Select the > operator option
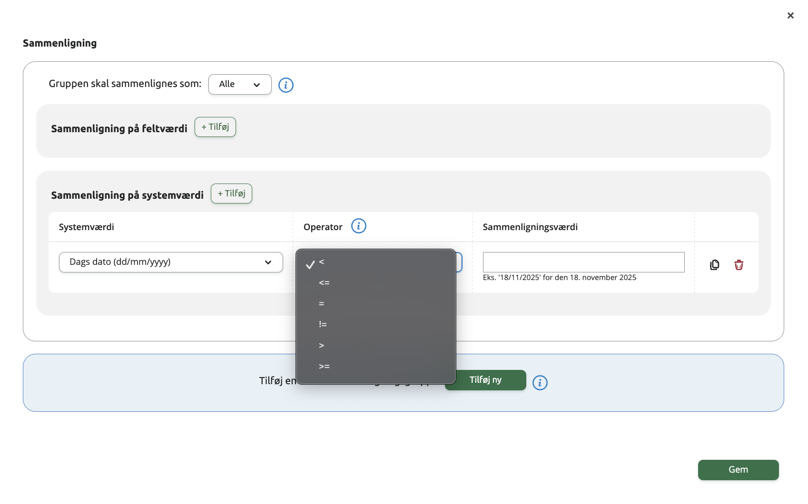808x504 pixels. pyautogui.click(x=376, y=346)
